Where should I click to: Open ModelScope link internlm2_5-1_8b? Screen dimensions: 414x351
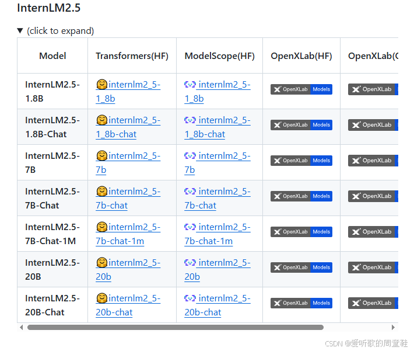tap(217, 92)
